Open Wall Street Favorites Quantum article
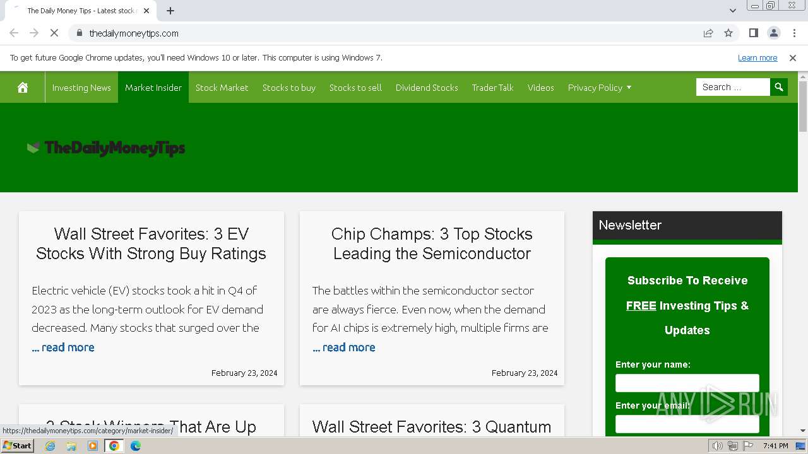 click(432, 427)
